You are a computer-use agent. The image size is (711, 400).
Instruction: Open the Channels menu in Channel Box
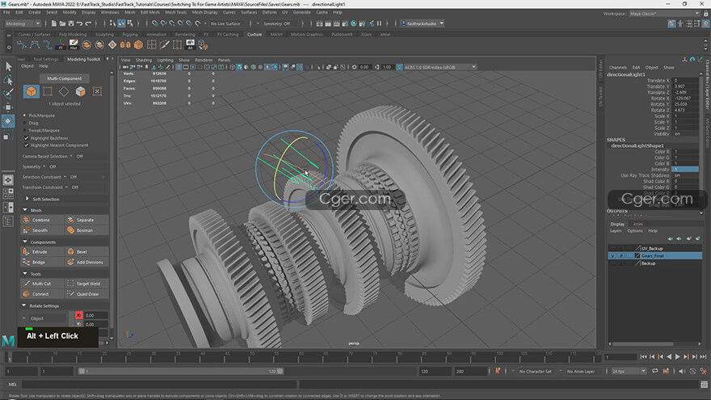coord(617,68)
